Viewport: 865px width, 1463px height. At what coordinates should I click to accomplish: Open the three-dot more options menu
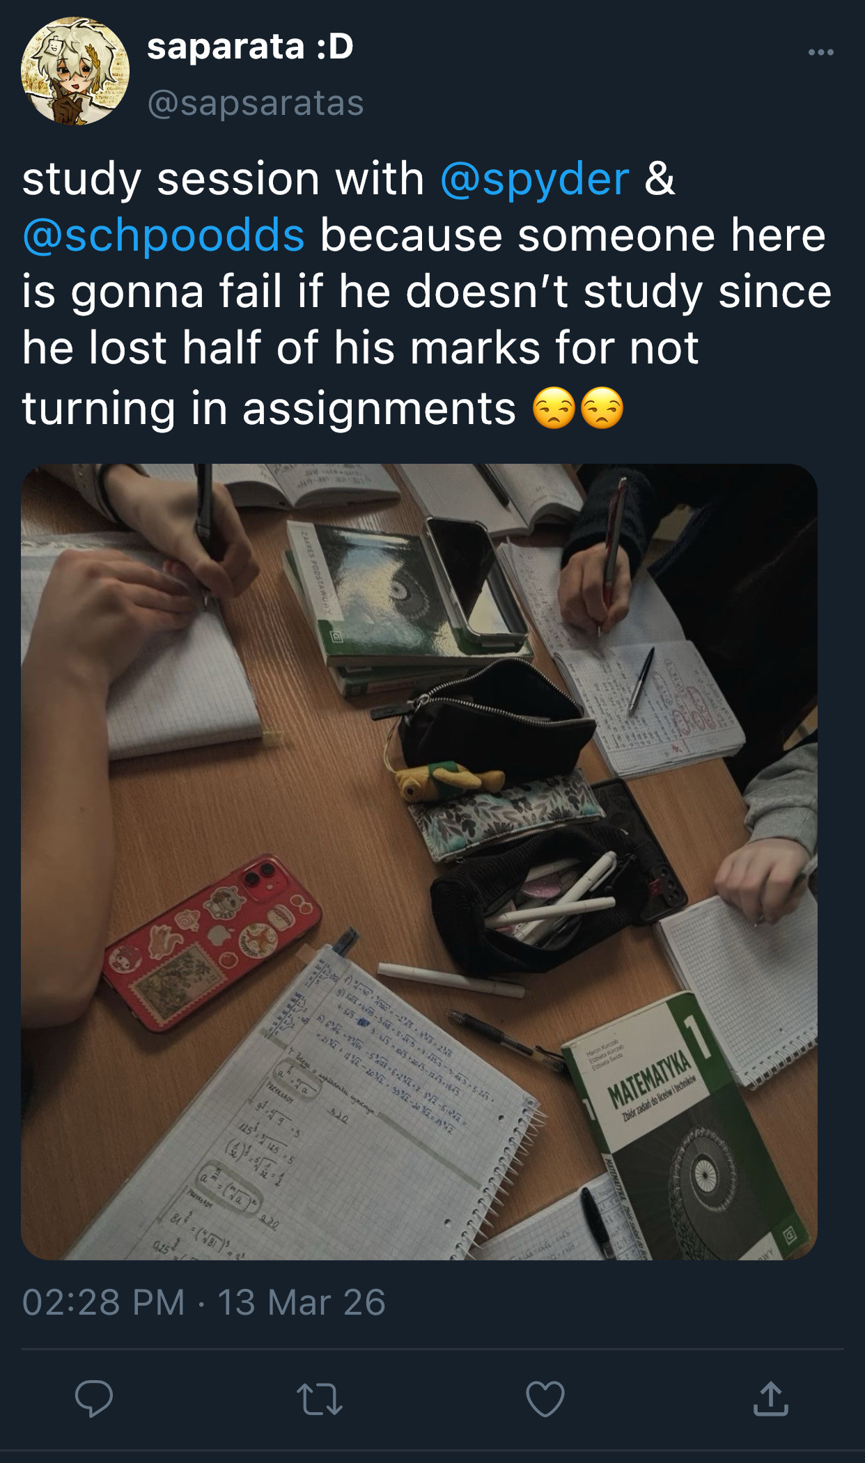[821, 52]
